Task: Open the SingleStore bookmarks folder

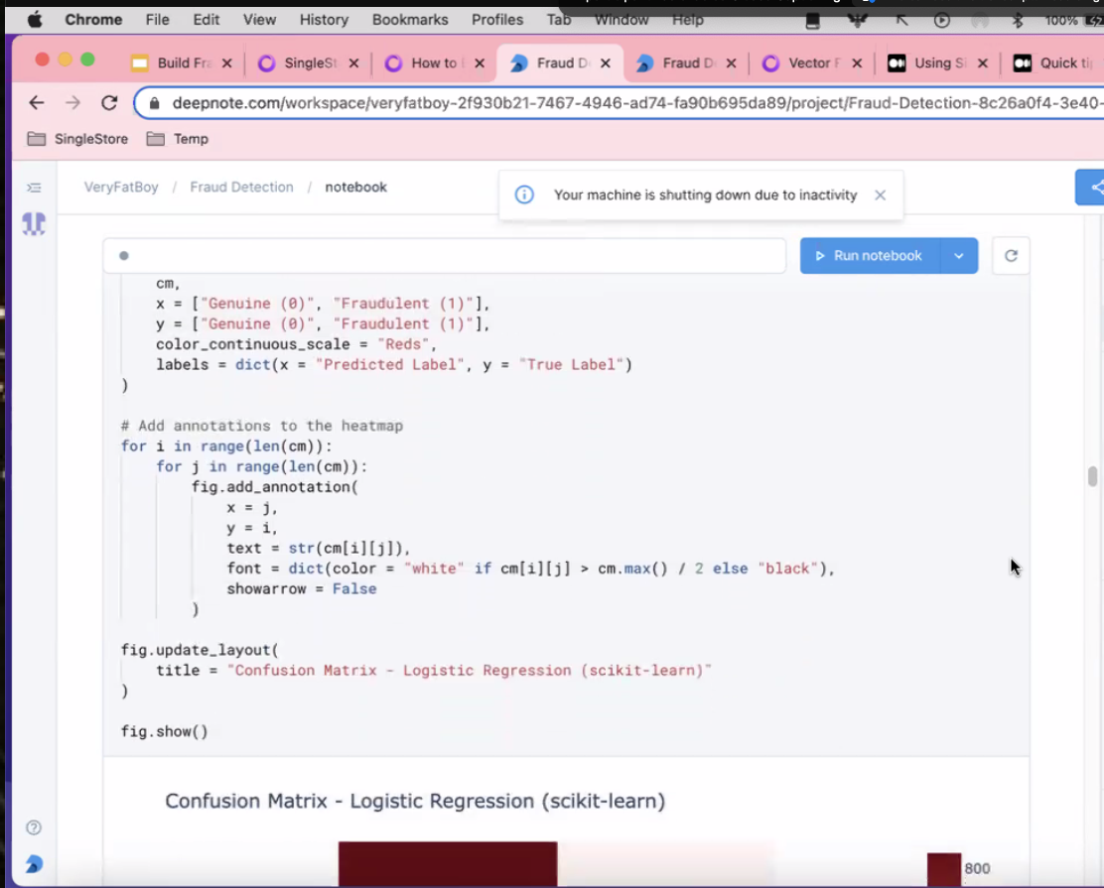Action: (x=78, y=139)
